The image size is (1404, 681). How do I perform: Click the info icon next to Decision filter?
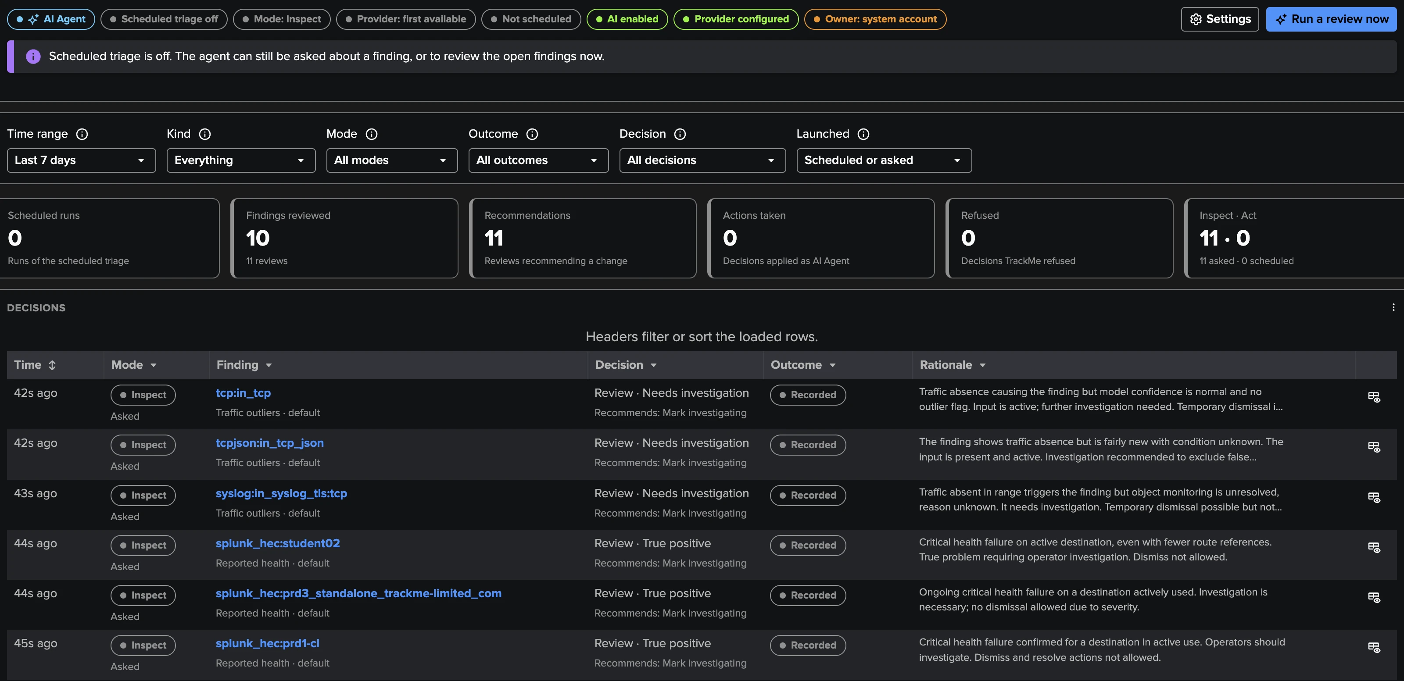tap(680, 134)
